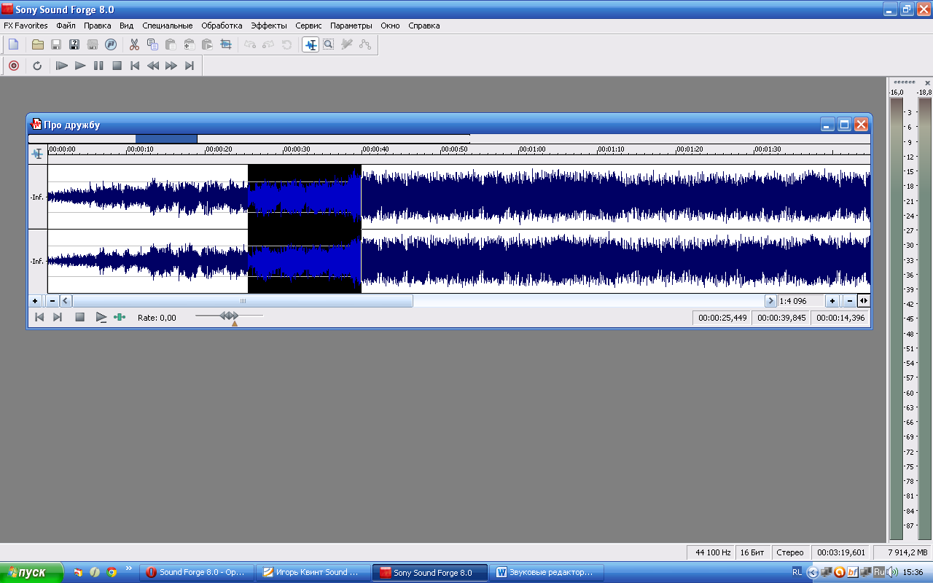Open a file with the folder icon
Viewport: 933px width, 583px height.
[37, 44]
